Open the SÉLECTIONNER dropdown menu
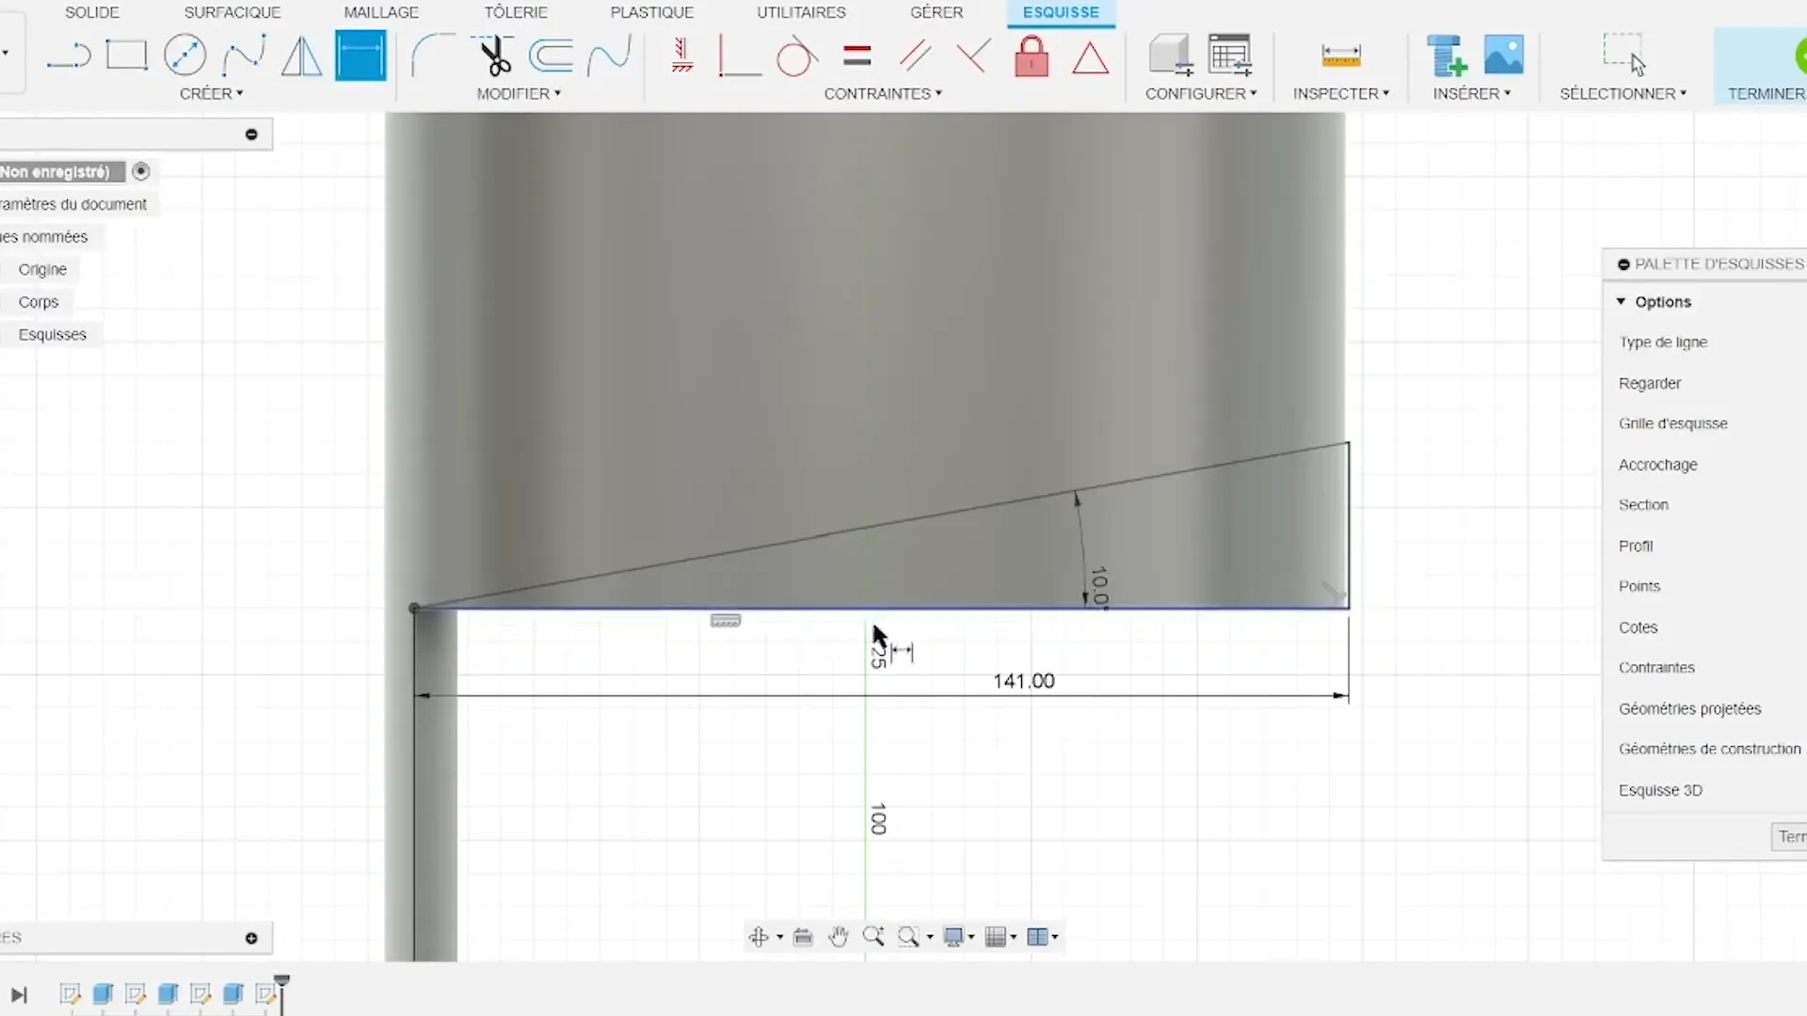 point(1623,93)
